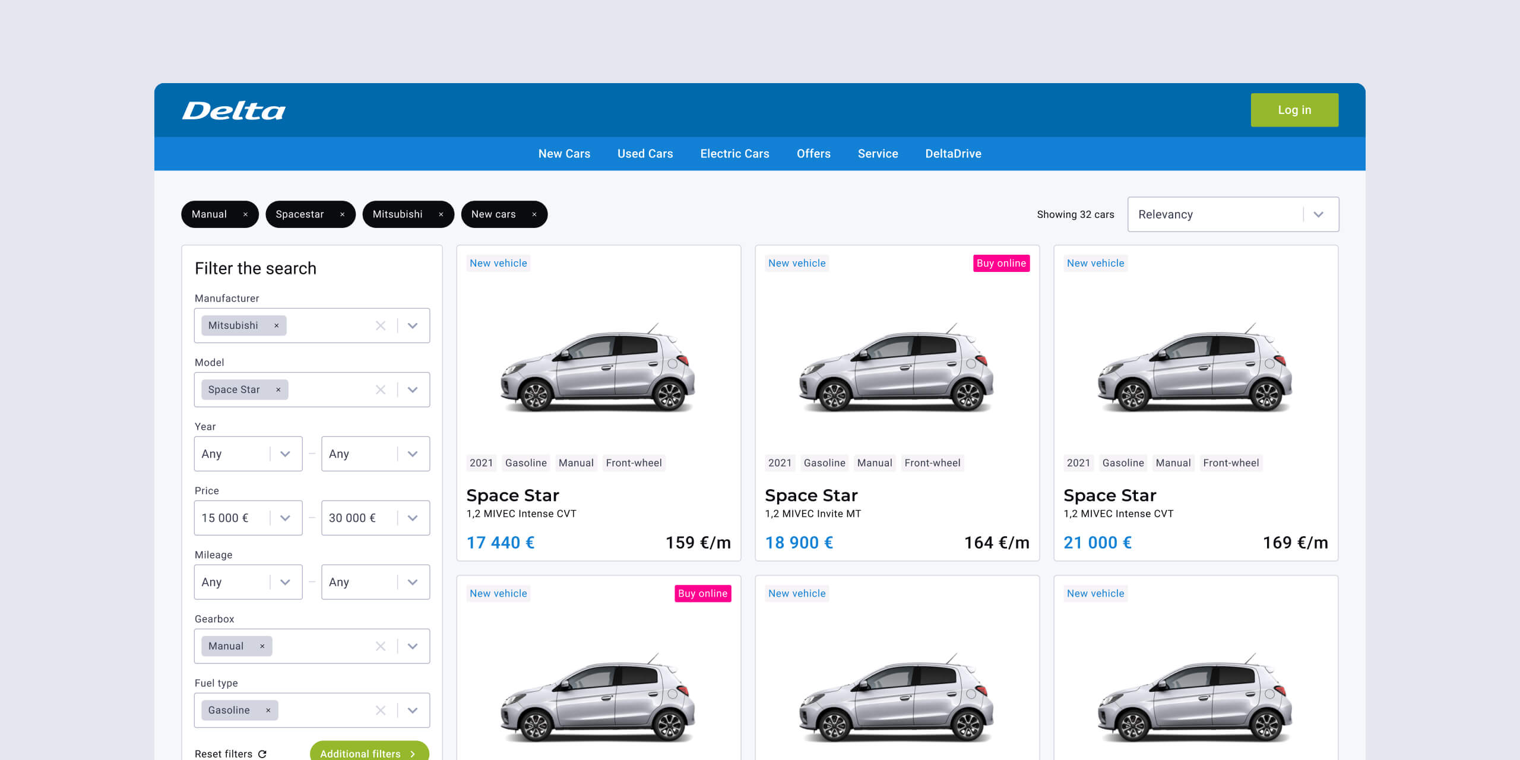Screen dimensions: 1520x760
Task: Open the Electric Cars menu
Action: click(734, 154)
